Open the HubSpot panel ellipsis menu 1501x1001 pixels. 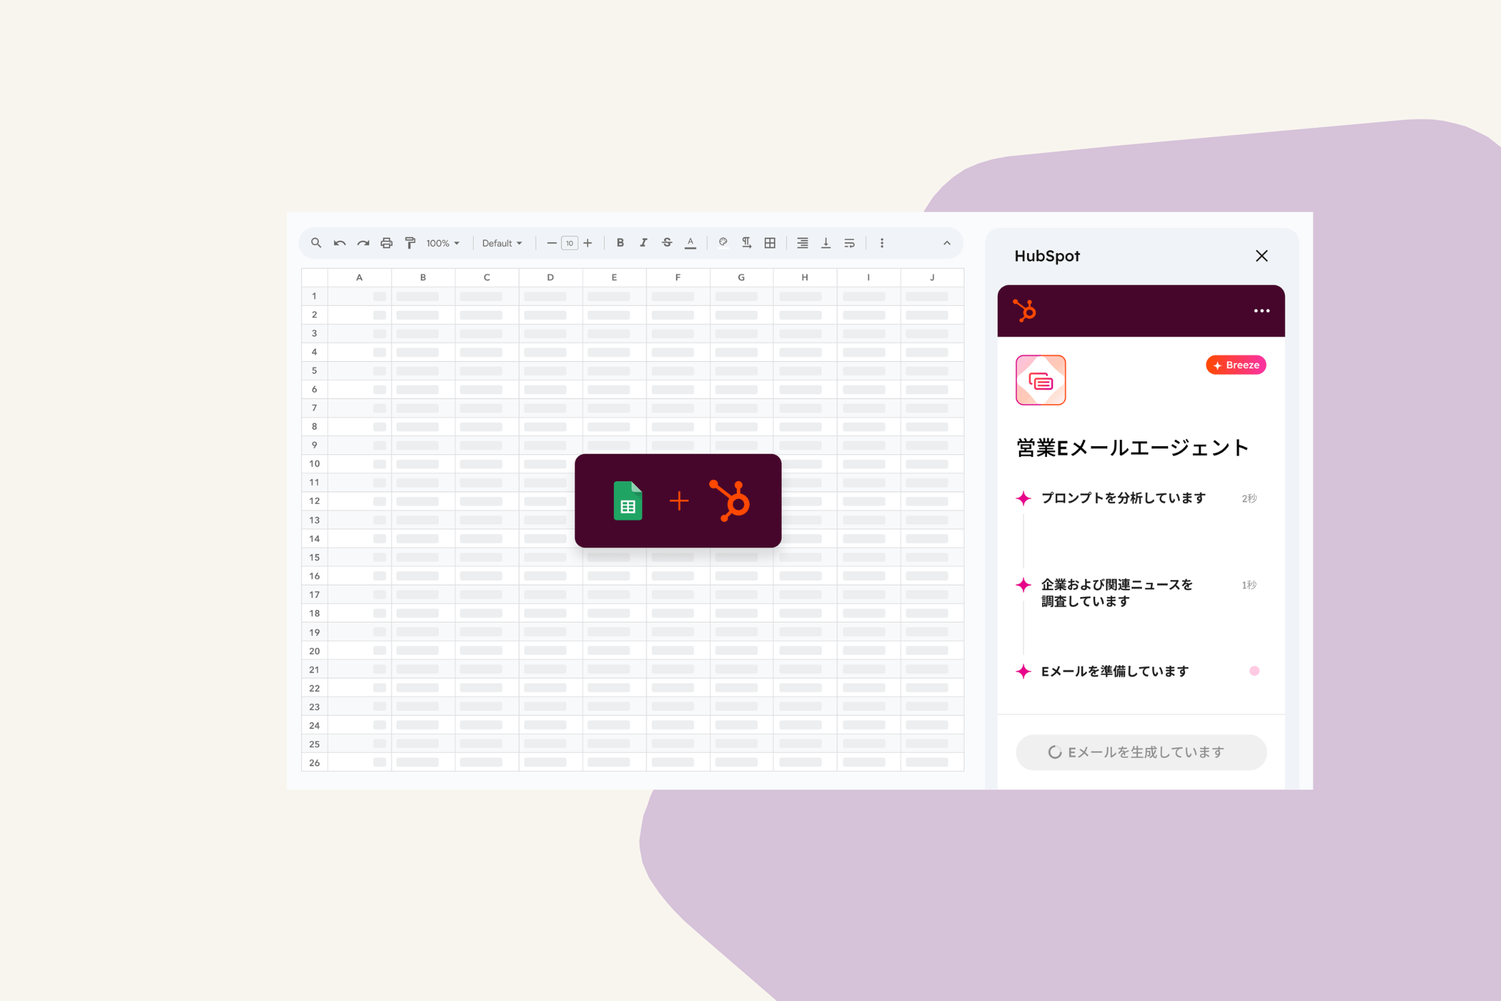click(1261, 311)
